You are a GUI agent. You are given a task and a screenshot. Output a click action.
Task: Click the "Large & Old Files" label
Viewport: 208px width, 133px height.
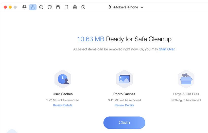pyautogui.click(x=186, y=94)
